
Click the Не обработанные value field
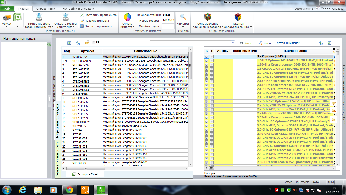[x=168, y=15]
